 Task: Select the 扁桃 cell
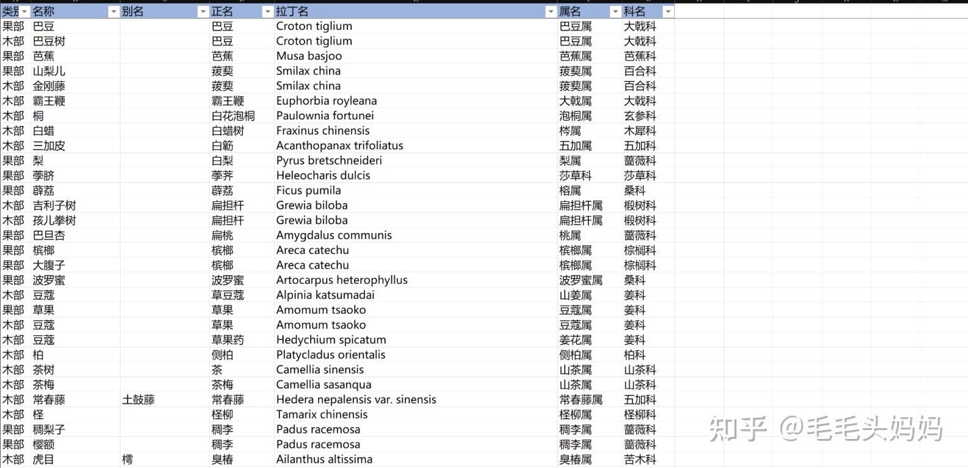242,235
